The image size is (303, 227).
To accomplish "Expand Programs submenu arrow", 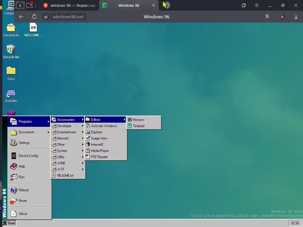I will click(x=48, y=121).
